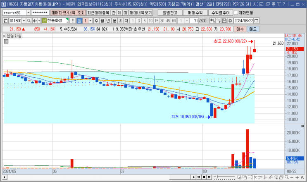Select the crosshair cursor tool at bottom
The height and width of the screenshot is (182, 307).
click(x=255, y=177)
